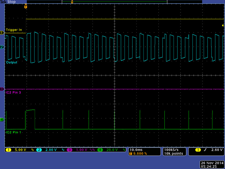
Task: Click the 'IC2 Pin 3' waveform label
Action: coord(13,92)
